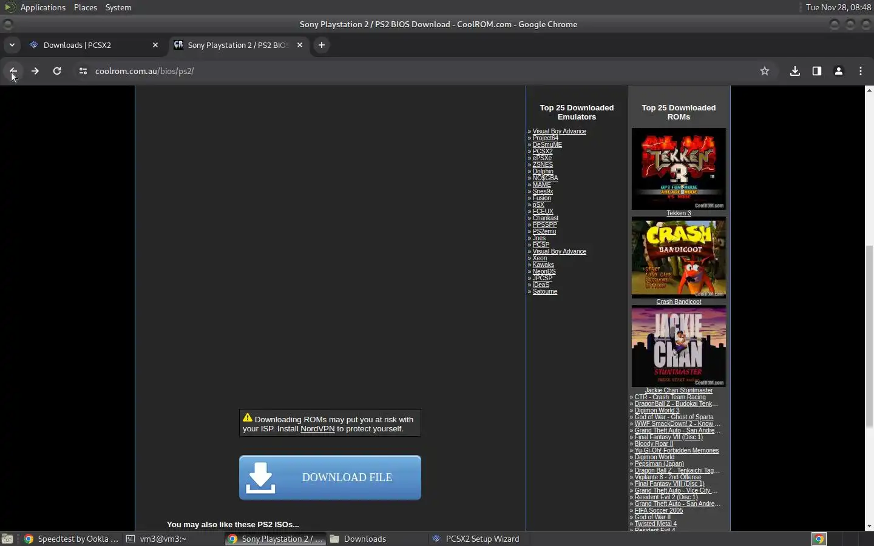Open Pepsiman (Japan) ROM link

tap(659, 463)
